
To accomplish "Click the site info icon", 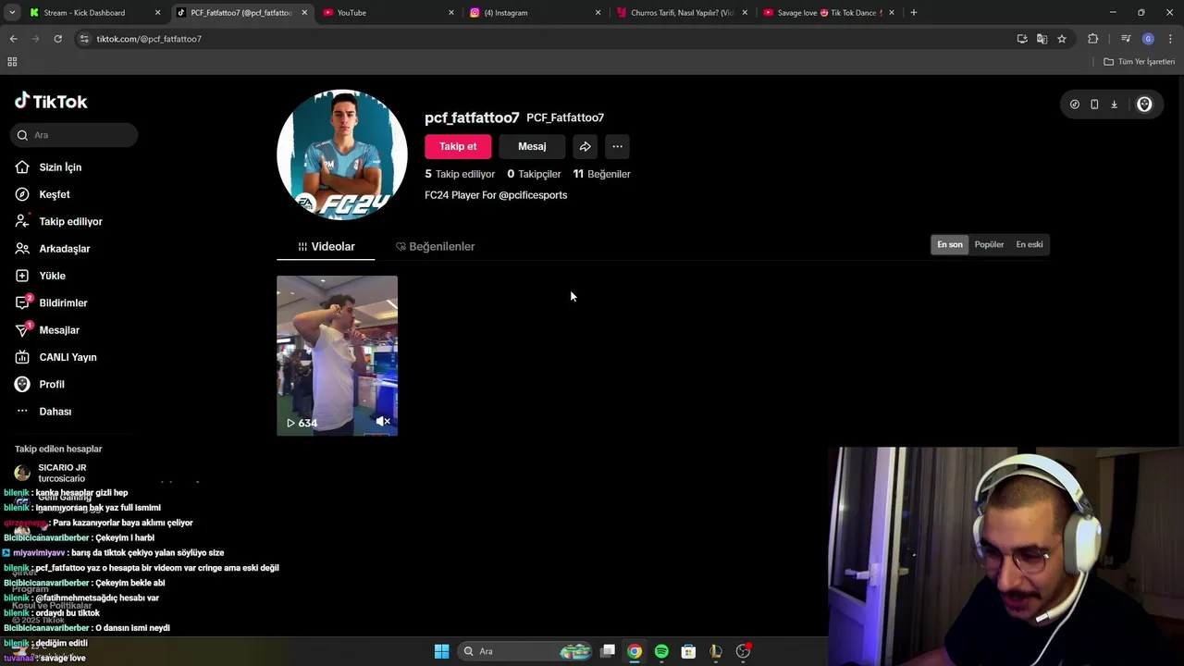I will point(84,39).
